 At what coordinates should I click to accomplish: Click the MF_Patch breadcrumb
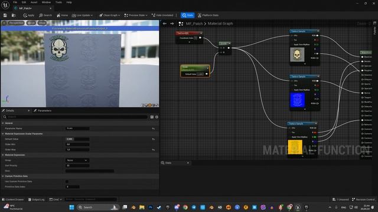click(x=194, y=24)
